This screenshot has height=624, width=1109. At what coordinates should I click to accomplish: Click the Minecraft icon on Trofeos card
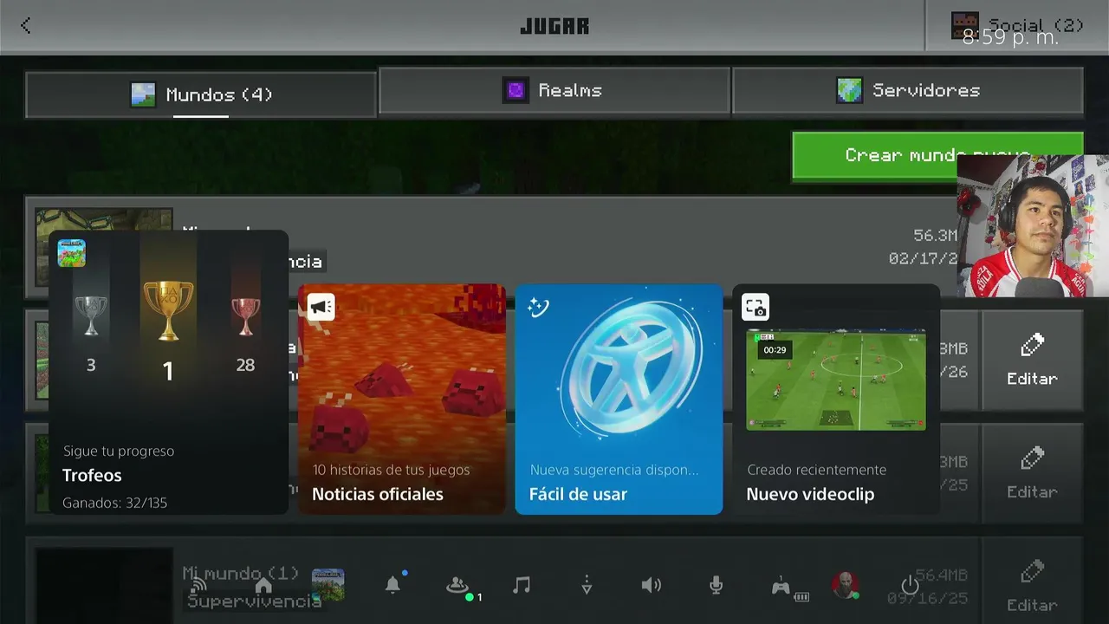point(72,253)
